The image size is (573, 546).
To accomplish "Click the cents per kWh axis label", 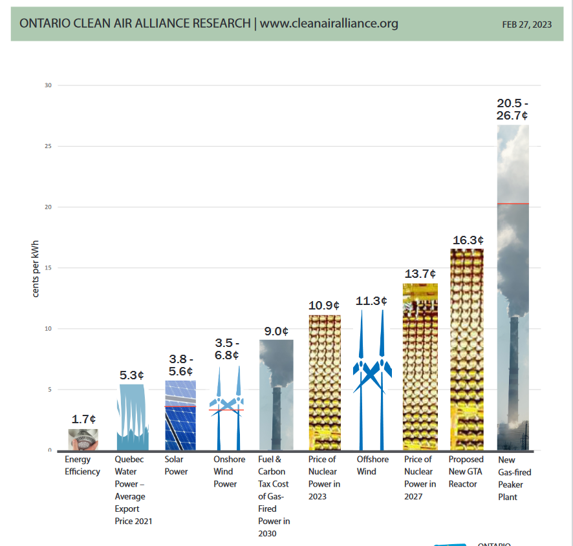I will coord(36,269).
